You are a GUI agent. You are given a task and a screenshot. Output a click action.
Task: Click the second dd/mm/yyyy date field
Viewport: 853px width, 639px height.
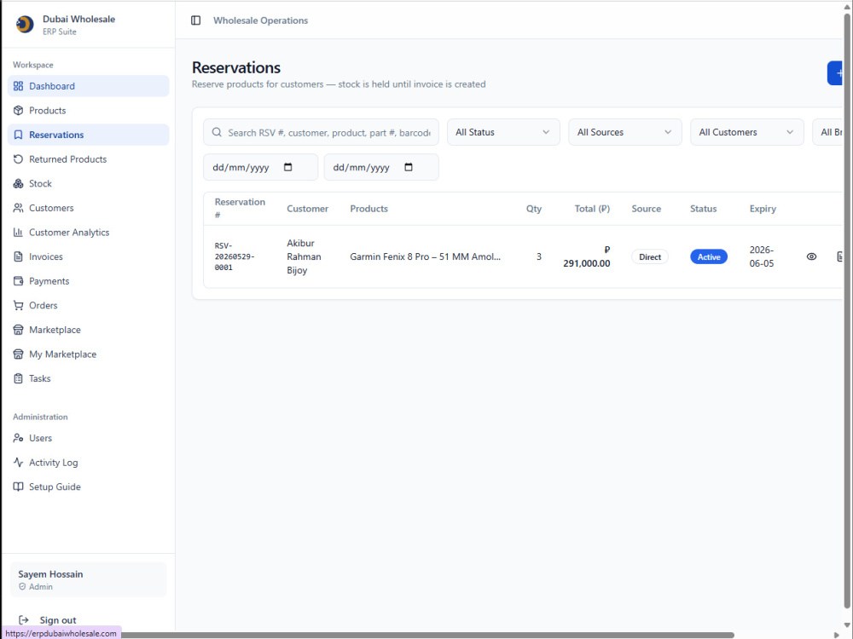coord(381,167)
